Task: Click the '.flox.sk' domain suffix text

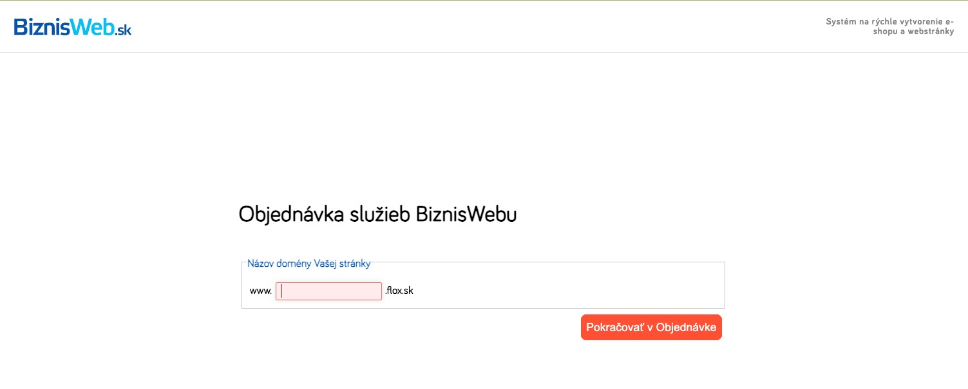Action: click(399, 291)
